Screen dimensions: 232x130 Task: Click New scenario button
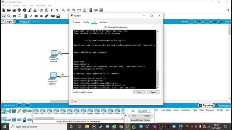pos(134,116)
